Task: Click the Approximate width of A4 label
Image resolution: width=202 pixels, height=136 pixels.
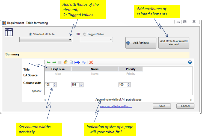Action: click(x=118, y=100)
